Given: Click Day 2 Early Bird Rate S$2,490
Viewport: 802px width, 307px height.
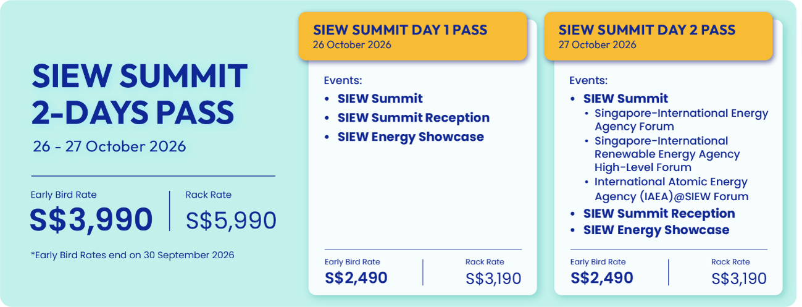Looking at the screenshot, I should click(602, 277).
